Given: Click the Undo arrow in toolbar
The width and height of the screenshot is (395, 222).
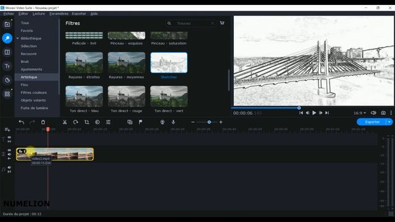Looking at the screenshot, I should pyautogui.click(x=22, y=122).
